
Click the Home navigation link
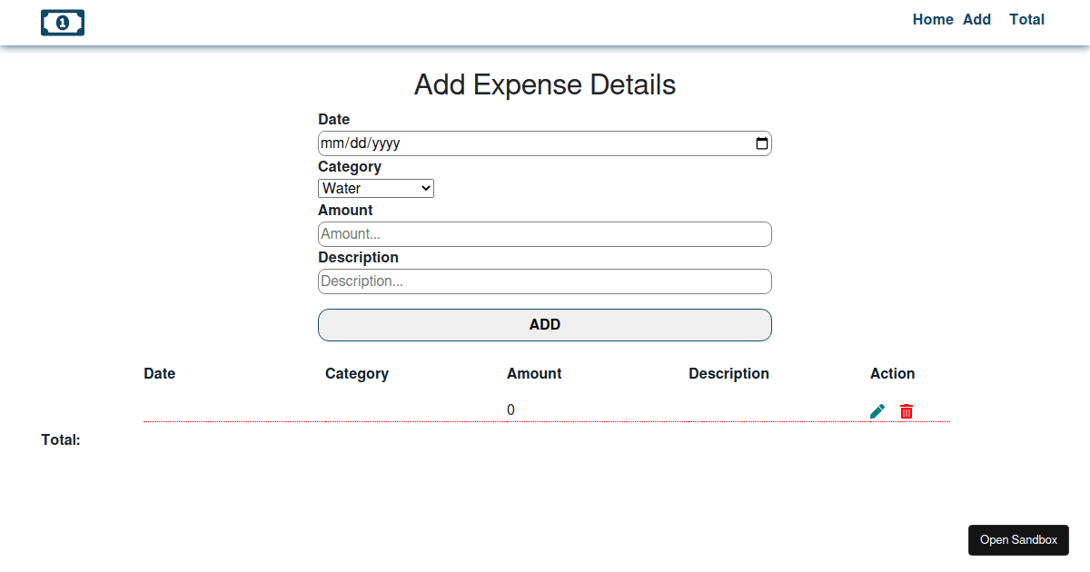coord(932,19)
